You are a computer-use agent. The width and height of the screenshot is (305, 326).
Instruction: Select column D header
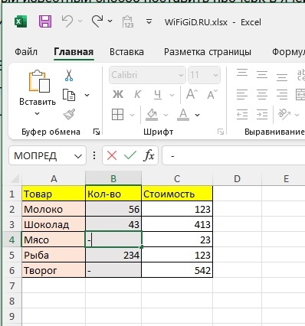coord(237,178)
